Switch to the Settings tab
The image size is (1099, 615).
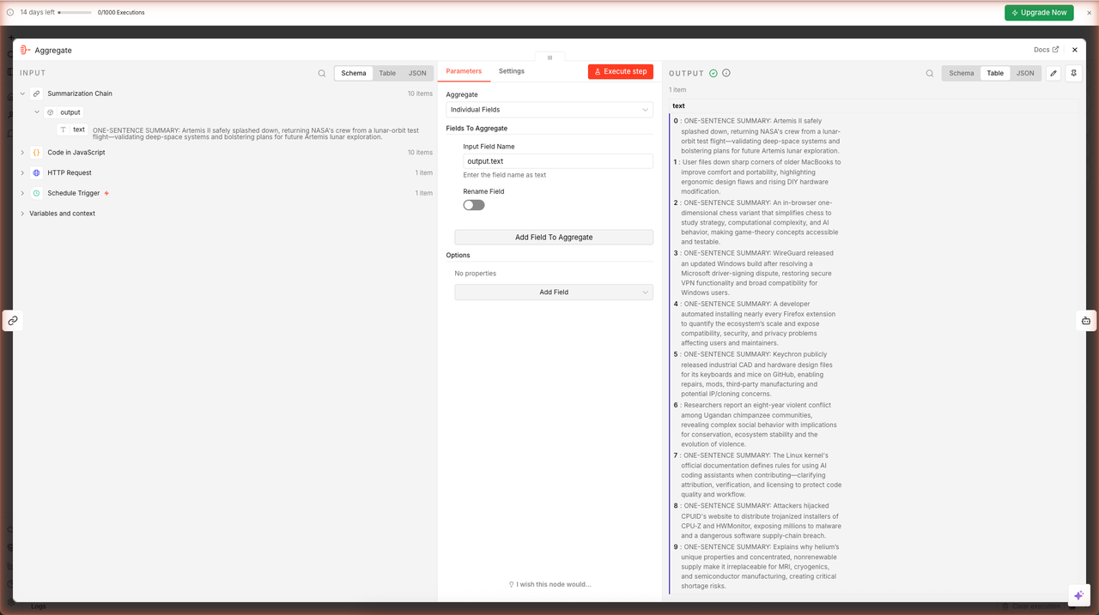512,71
